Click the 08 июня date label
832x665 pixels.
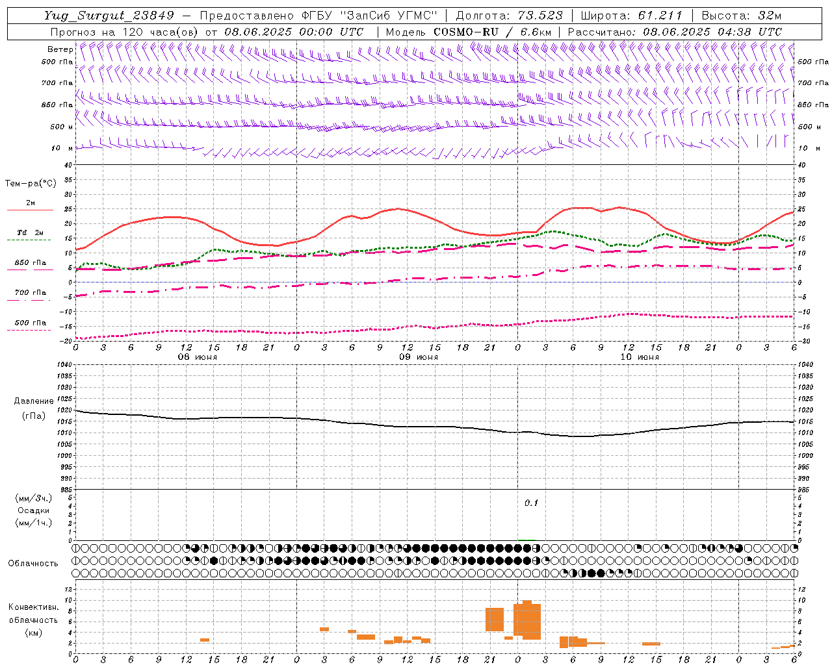(x=198, y=357)
